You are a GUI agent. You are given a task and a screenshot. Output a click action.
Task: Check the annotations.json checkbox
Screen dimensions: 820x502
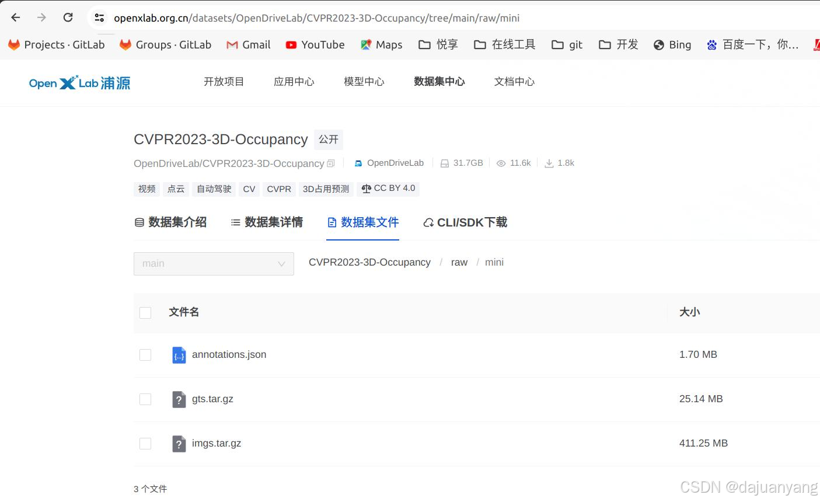(x=145, y=355)
